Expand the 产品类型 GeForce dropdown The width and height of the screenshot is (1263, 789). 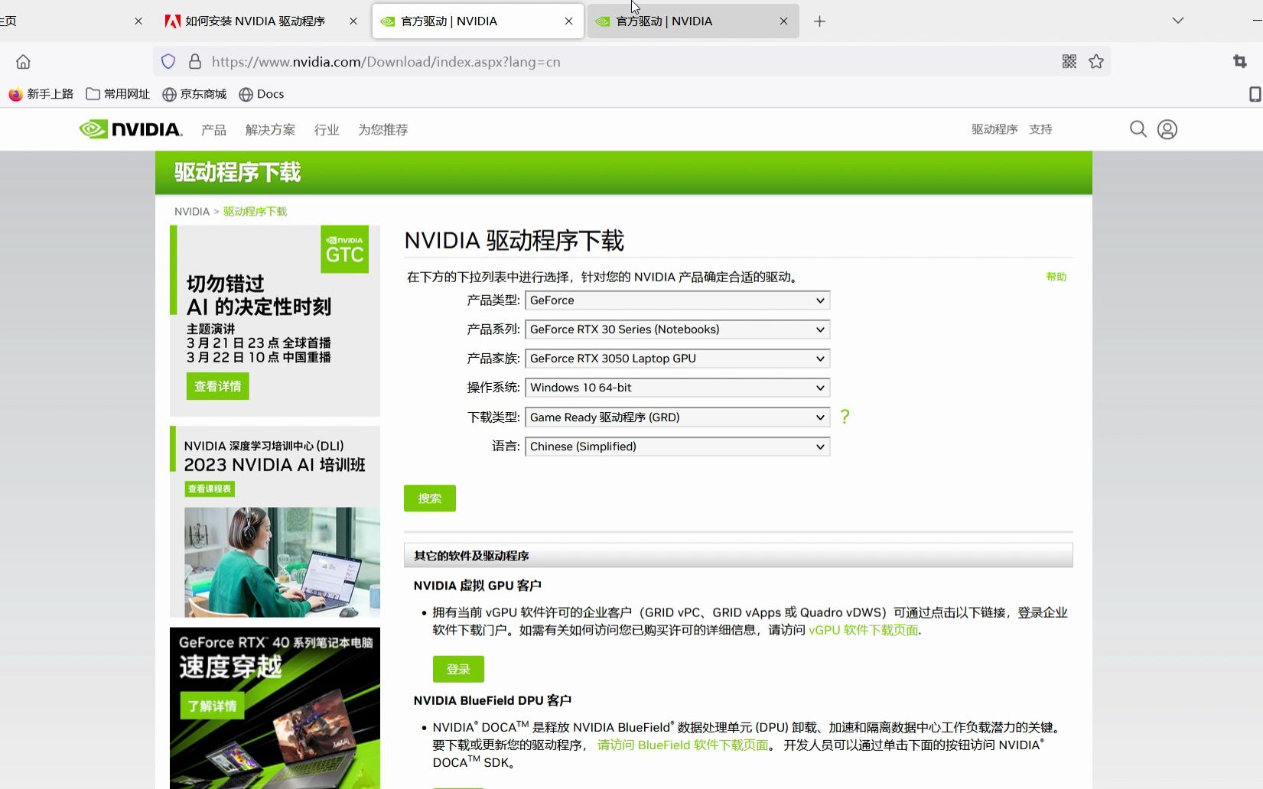click(x=677, y=300)
